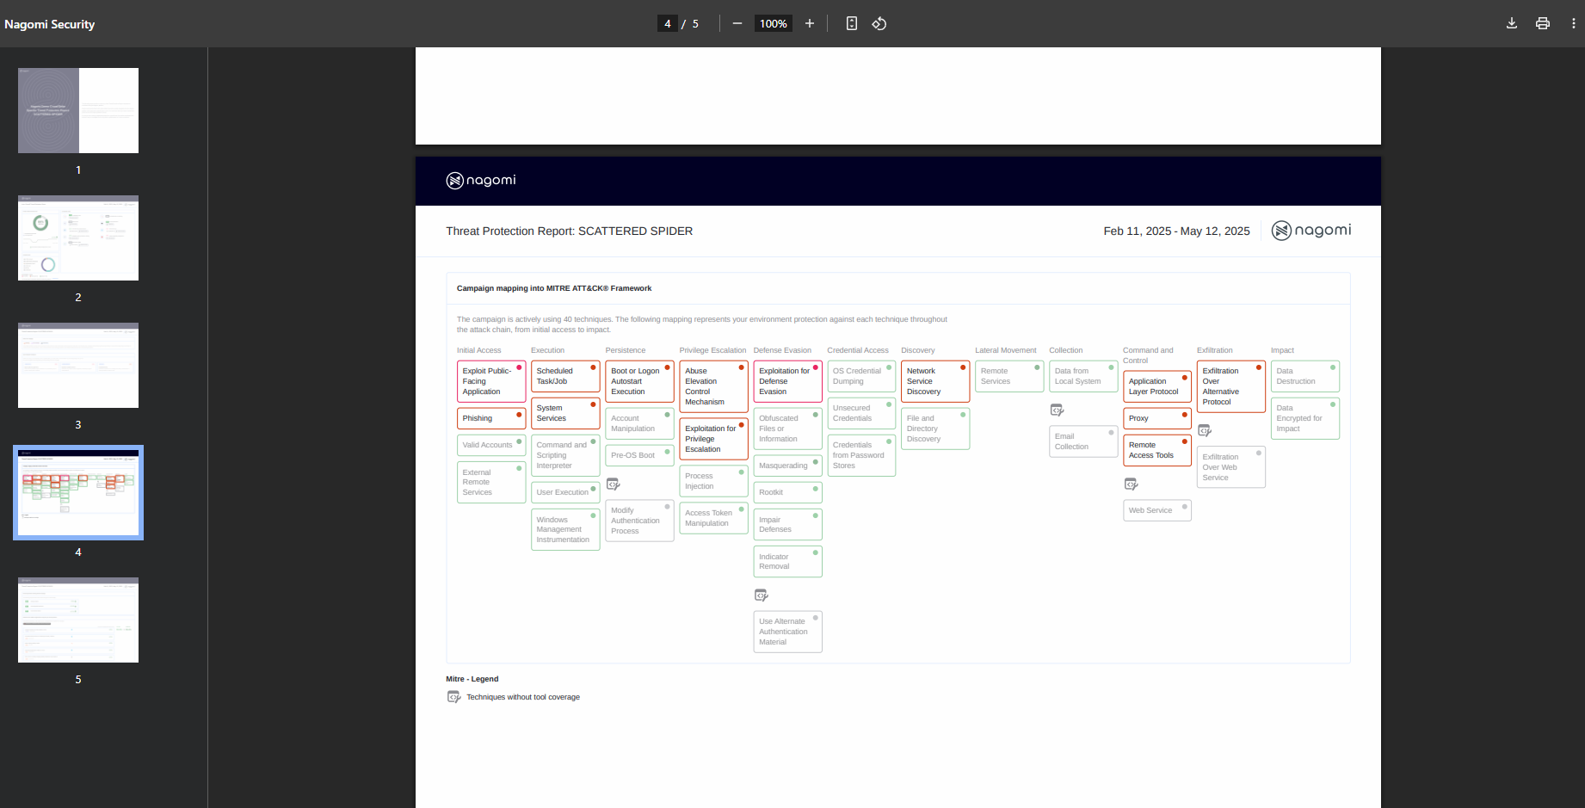Click Windows Management Instrumentation card
This screenshot has width=1585, height=808.
tap(565, 529)
